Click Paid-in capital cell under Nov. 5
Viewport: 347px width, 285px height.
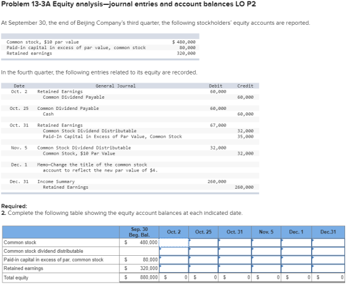coord(266,260)
